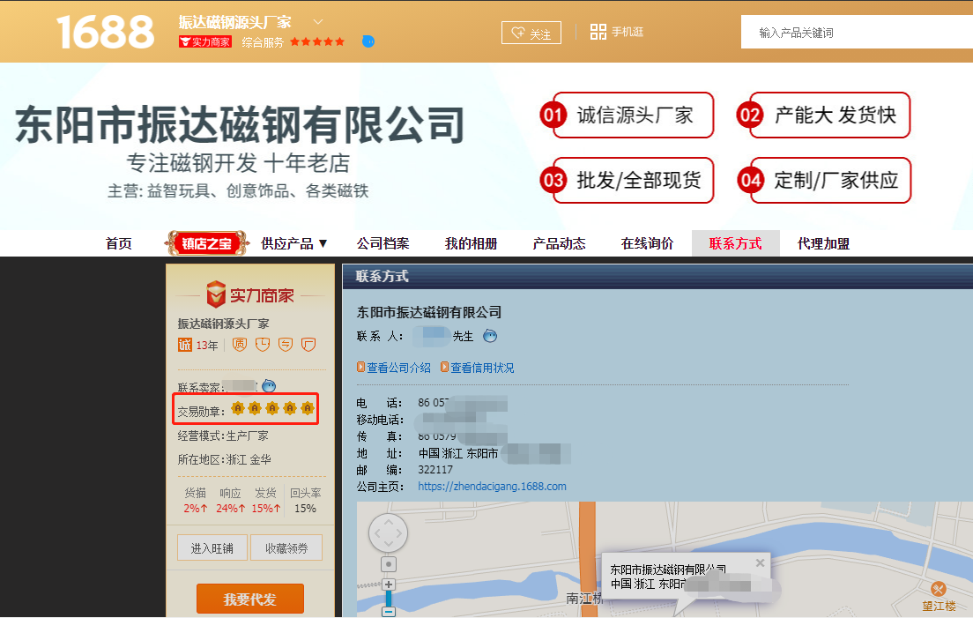Click the 交易勋章 medal icons
Screen dimensions: 973x618
click(272, 407)
